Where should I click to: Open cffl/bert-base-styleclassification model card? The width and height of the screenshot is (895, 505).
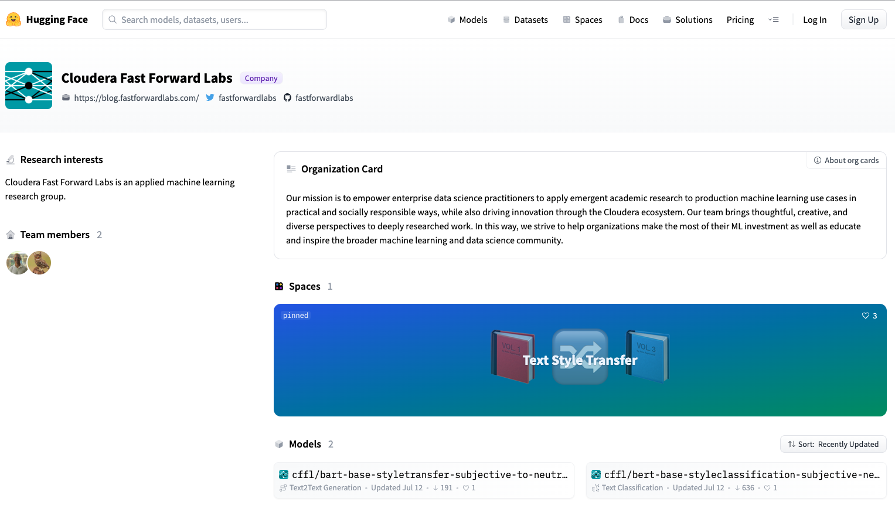click(x=736, y=480)
